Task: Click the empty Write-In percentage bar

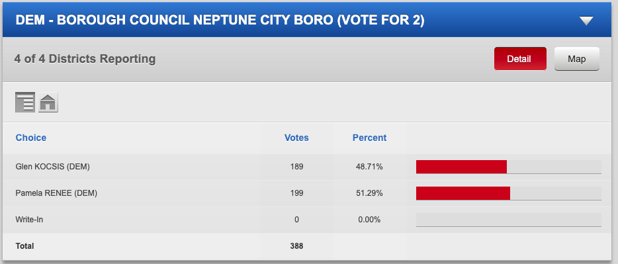Action: [508, 220]
